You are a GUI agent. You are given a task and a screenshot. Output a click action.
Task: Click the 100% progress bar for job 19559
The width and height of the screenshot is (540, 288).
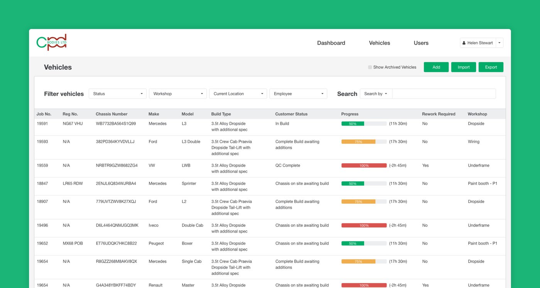point(363,165)
